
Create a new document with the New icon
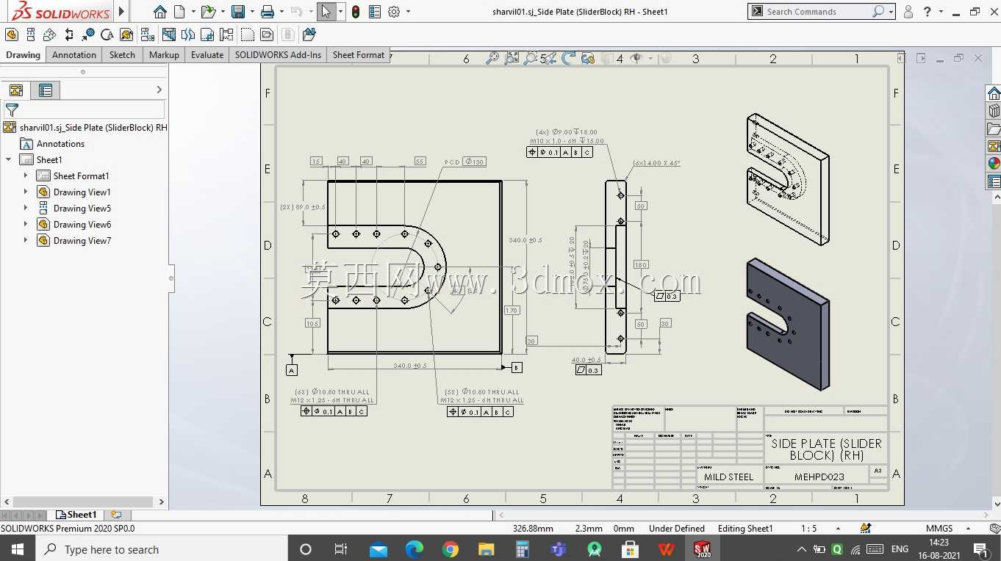179,12
